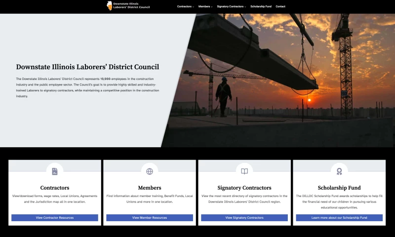Click the Signatory Contractors card description

point(244,198)
